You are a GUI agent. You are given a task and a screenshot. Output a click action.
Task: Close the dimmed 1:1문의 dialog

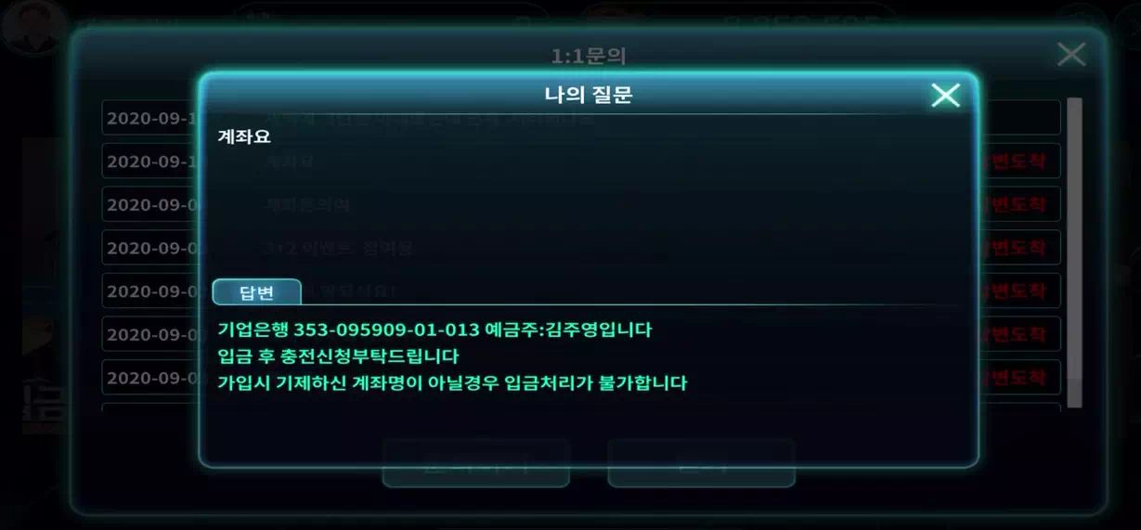pyautogui.click(x=1071, y=55)
